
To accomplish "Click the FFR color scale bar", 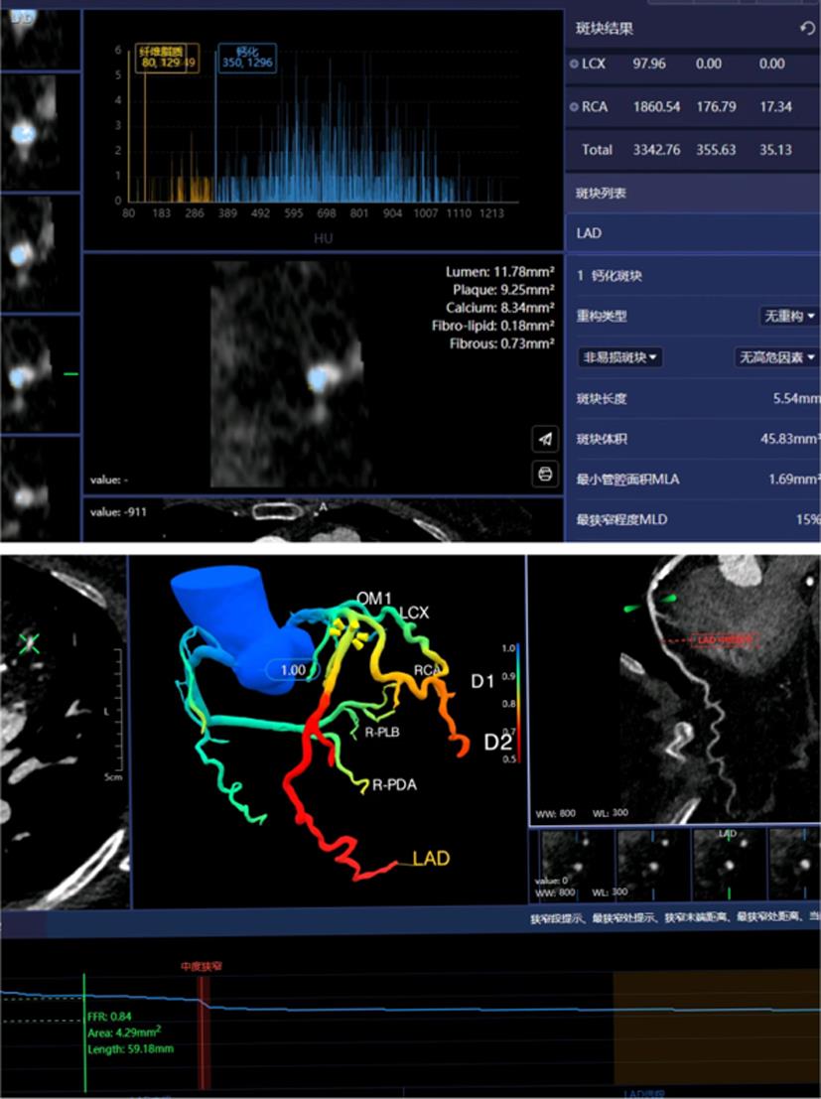I will click(517, 703).
